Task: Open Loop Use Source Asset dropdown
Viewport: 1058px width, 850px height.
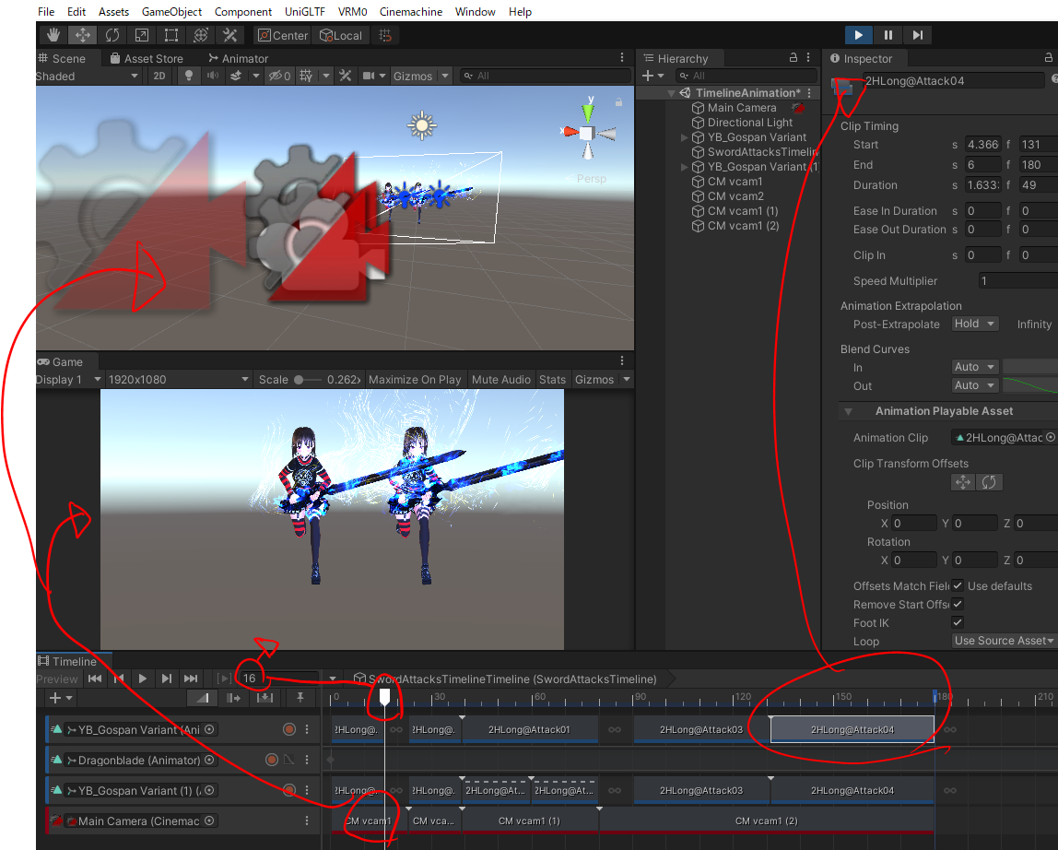Action: [1004, 641]
